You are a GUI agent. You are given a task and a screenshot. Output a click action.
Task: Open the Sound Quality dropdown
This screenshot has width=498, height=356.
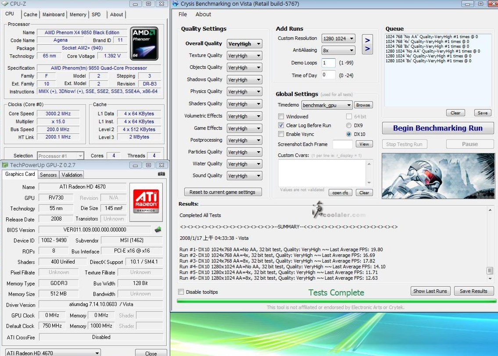(x=244, y=176)
